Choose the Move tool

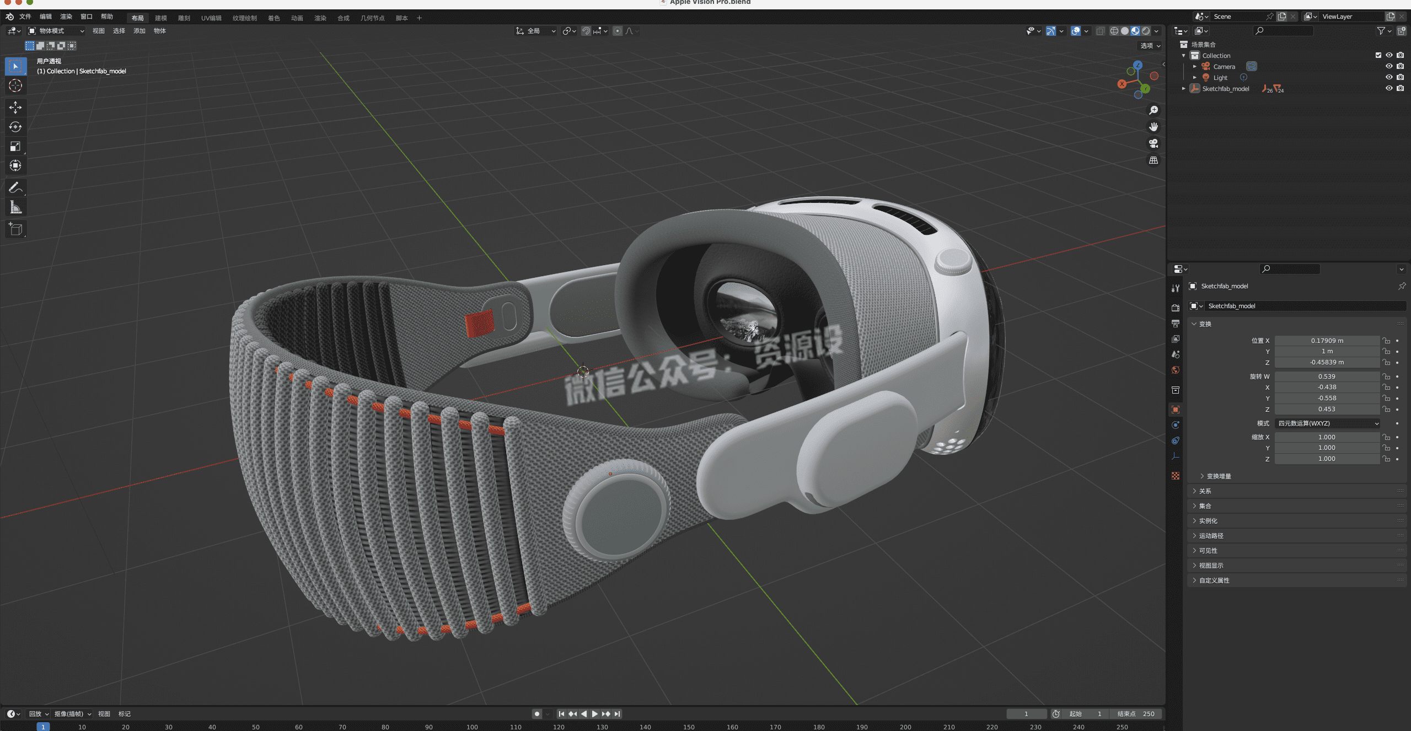pyautogui.click(x=15, y=107)
